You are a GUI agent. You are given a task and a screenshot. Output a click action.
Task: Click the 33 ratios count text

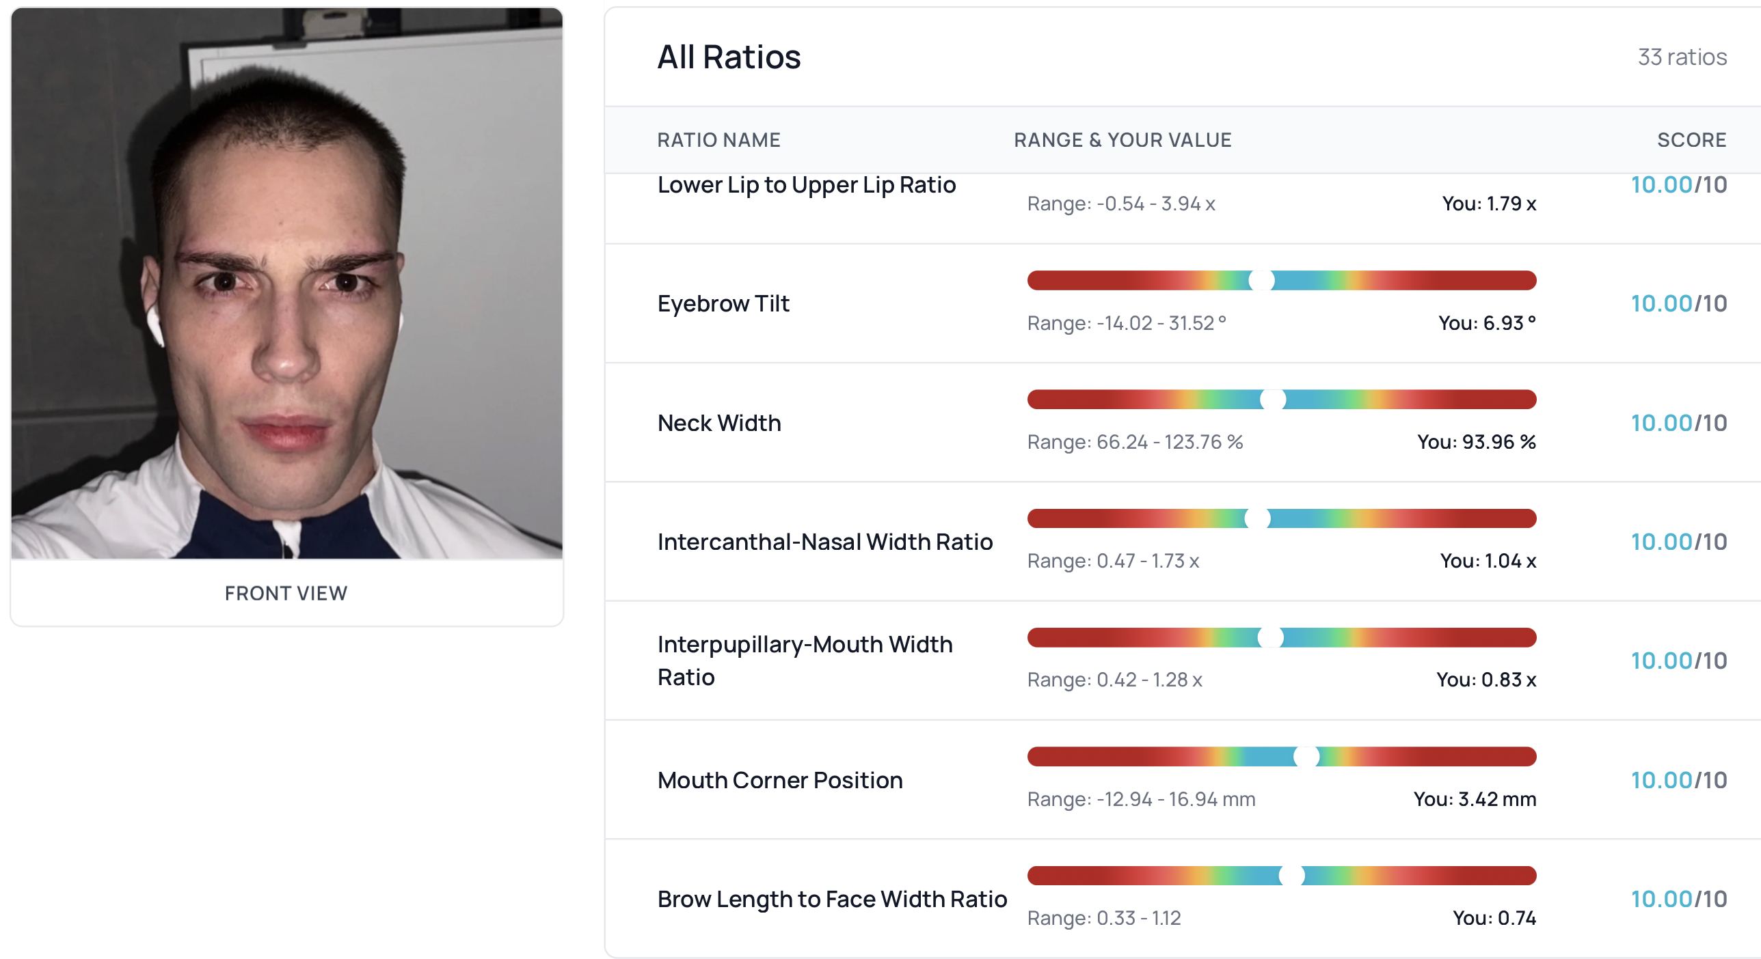point(1682,57)
